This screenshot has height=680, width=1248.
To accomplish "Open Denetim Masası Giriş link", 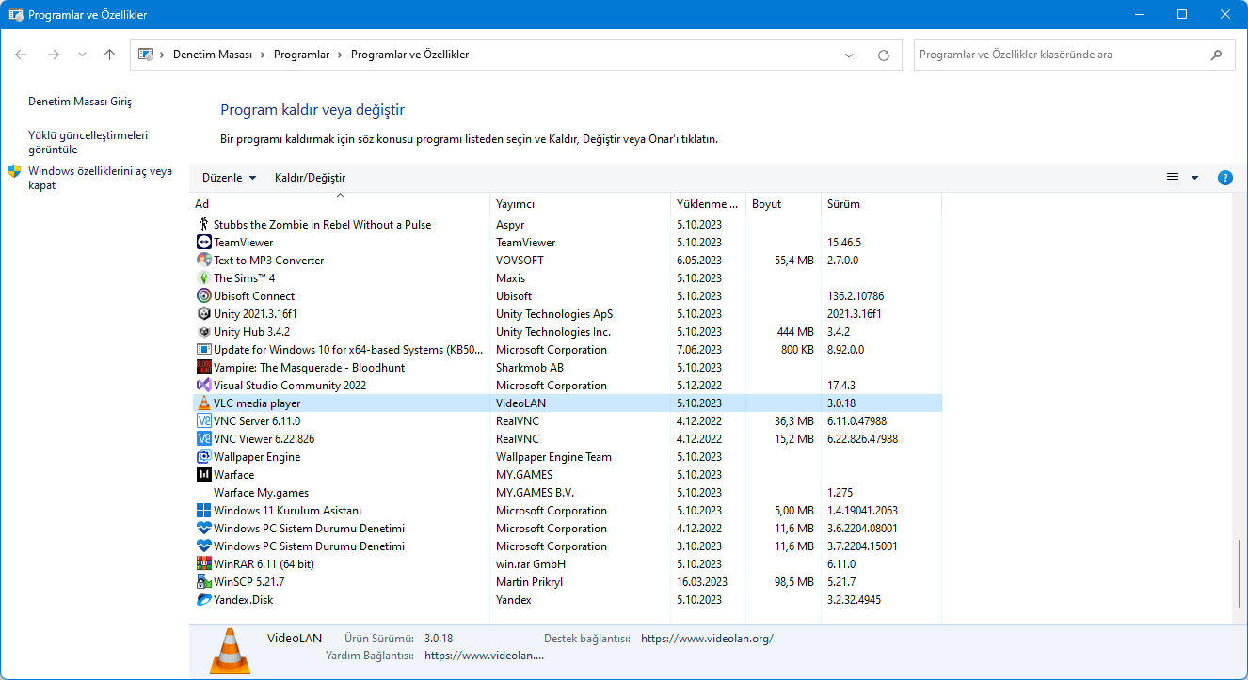I will (x=80, y=102).
